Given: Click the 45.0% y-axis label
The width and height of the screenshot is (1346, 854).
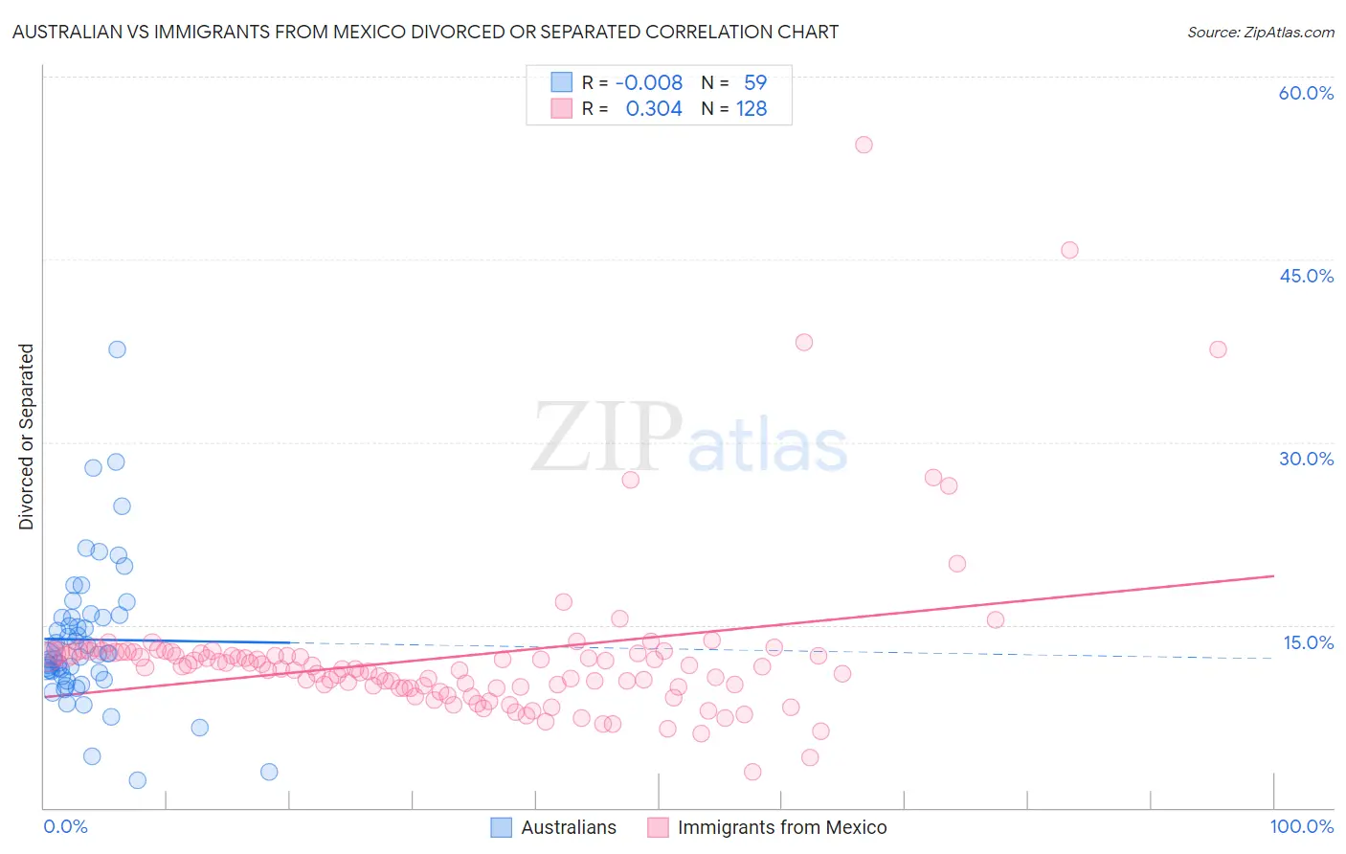Looking at the screenshot, I should pos(1306,276).
